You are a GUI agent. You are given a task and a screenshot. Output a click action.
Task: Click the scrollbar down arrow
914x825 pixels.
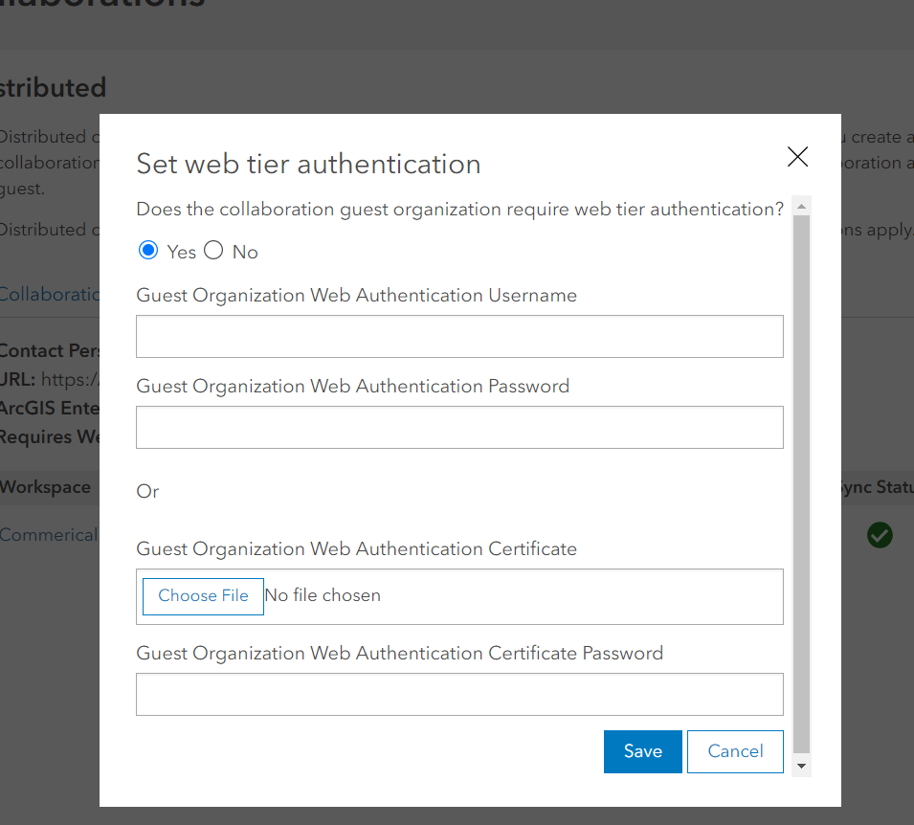[801, 766]
